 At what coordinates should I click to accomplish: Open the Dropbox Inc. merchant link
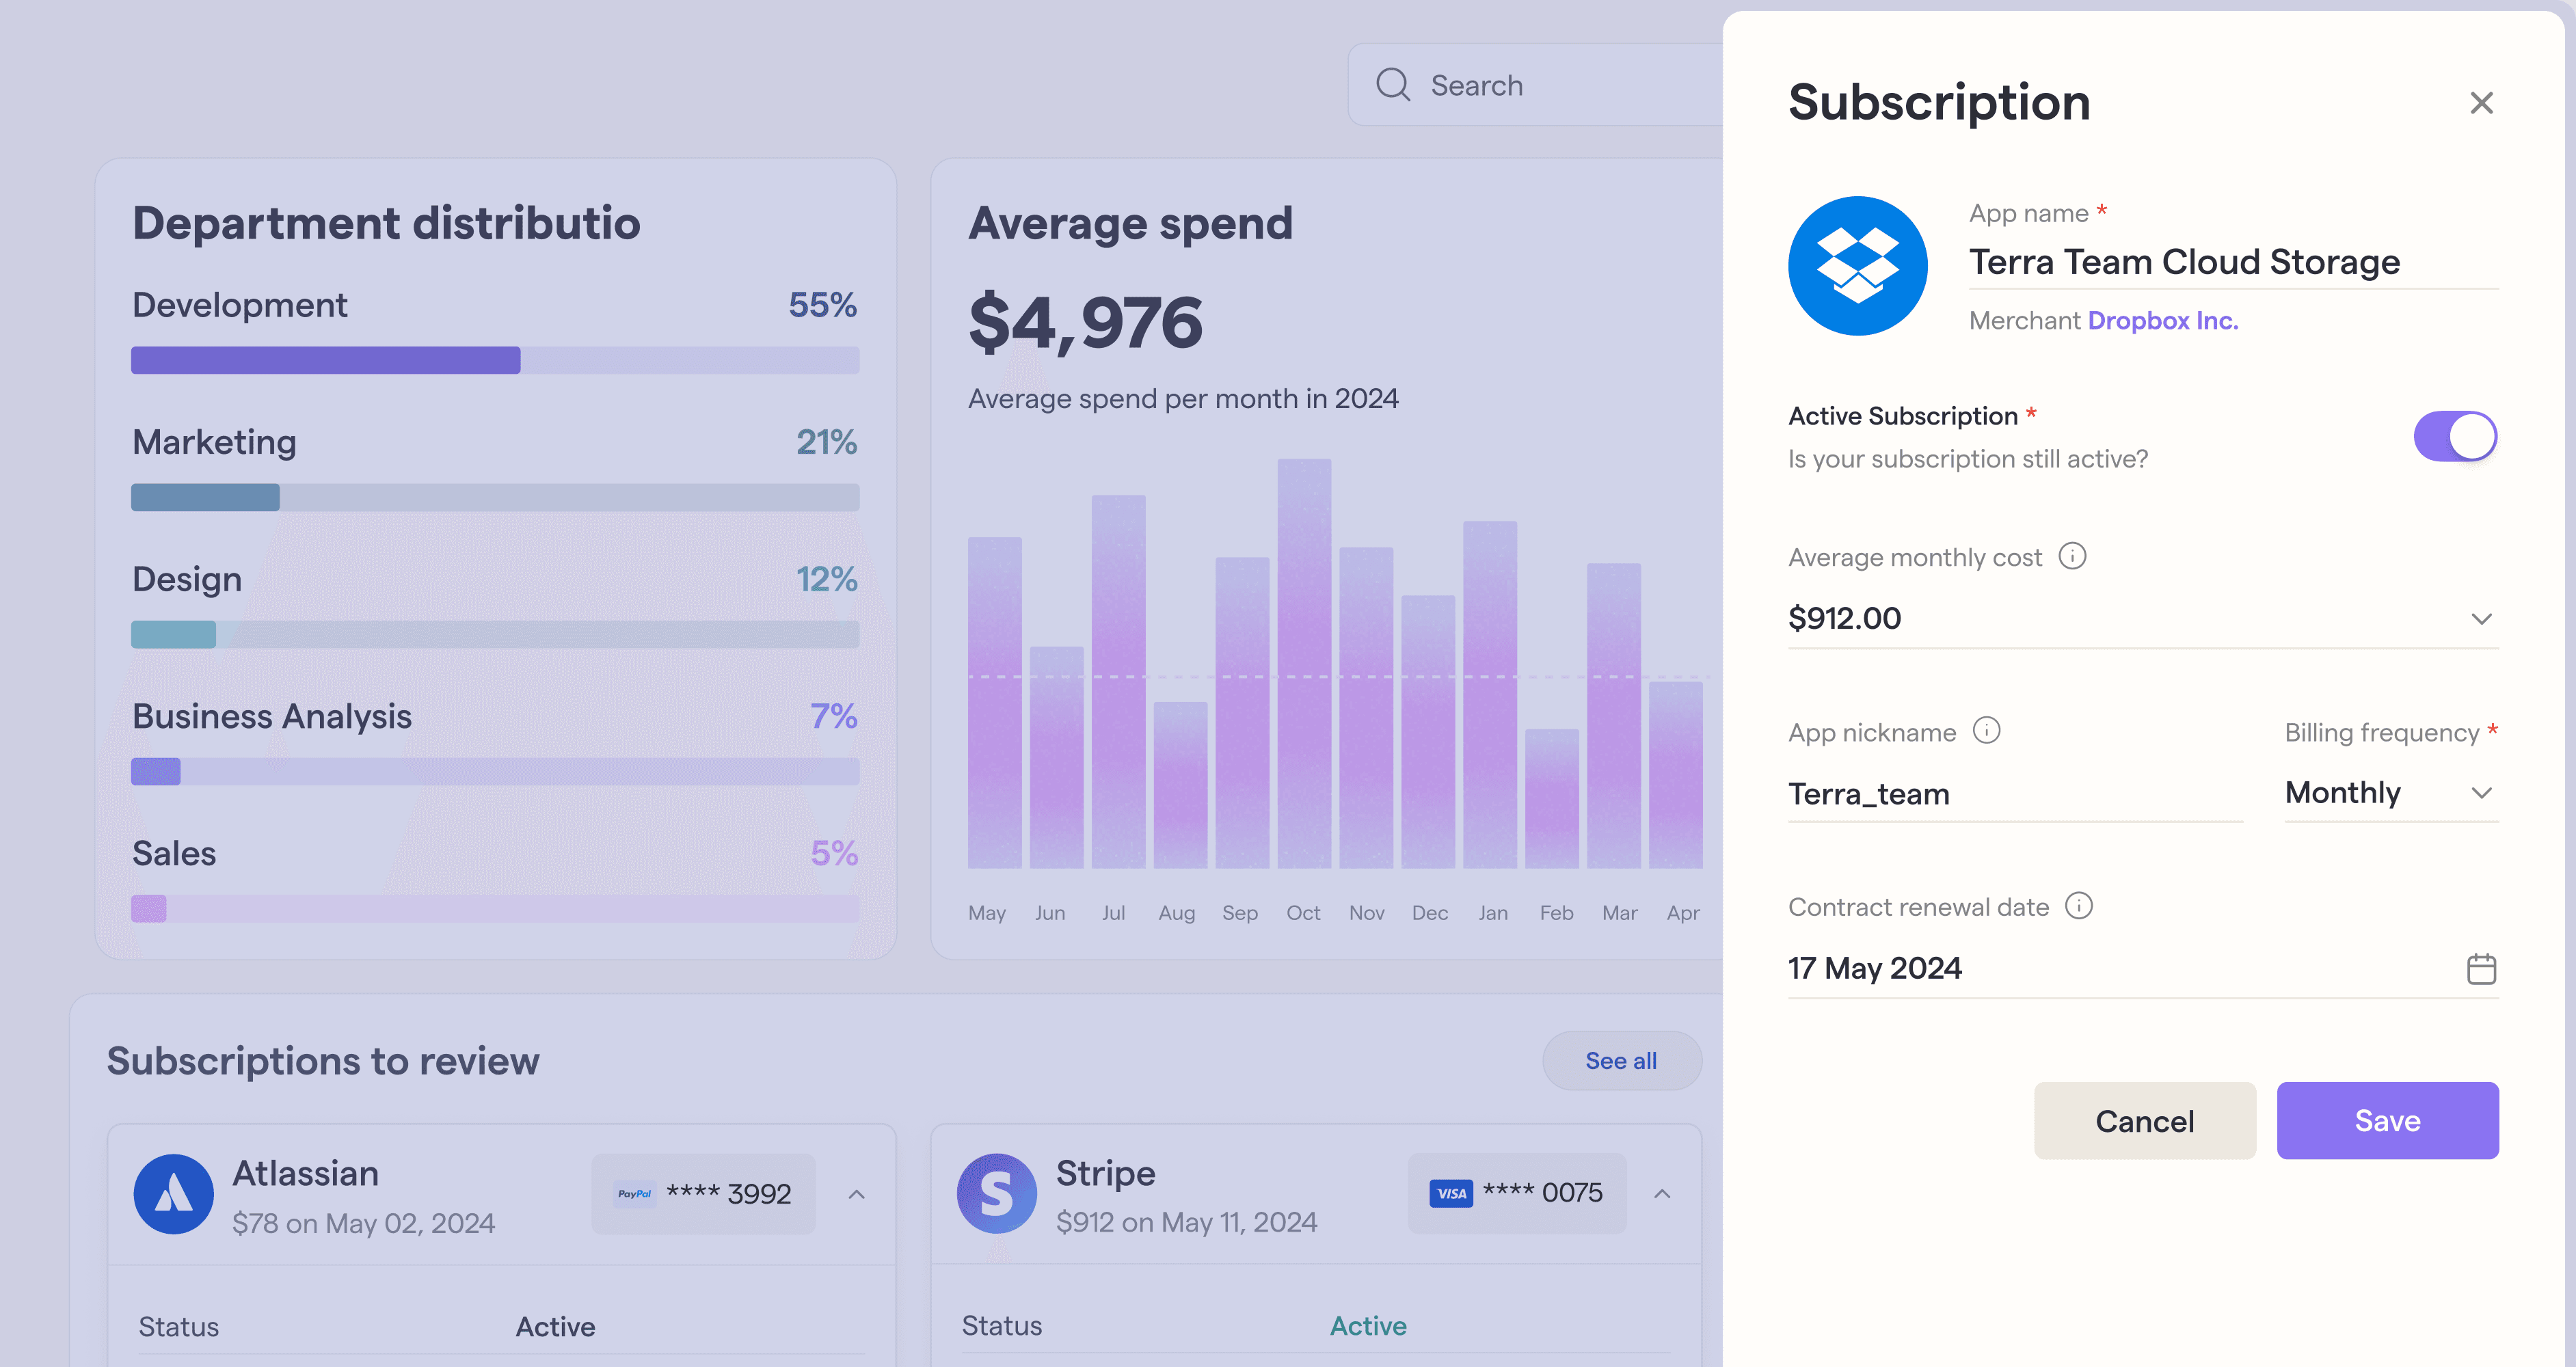pos(2162,320)
